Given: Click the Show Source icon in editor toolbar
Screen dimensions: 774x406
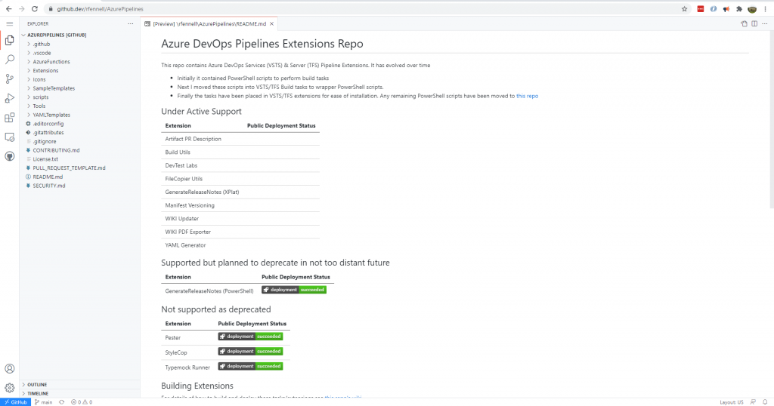Looking at the screenshot, I should [744, 23].
